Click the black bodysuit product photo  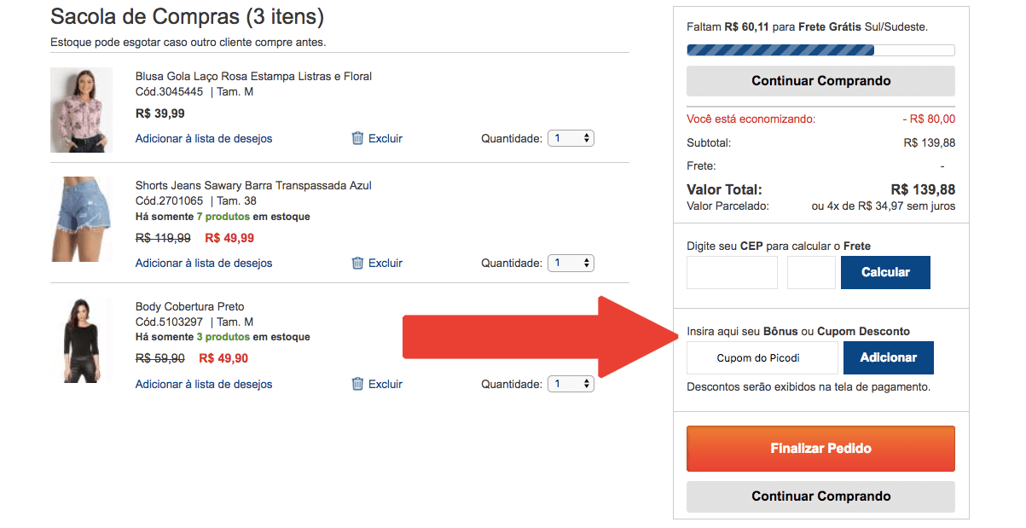81,339
